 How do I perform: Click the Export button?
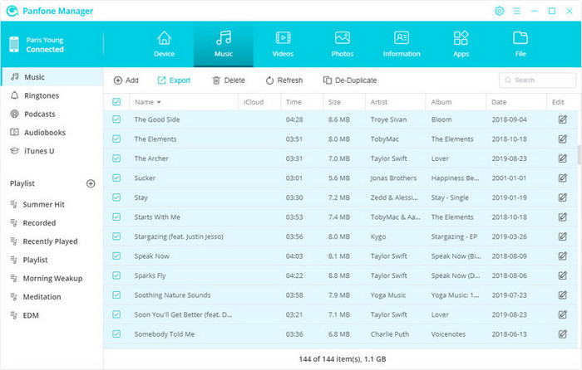click(174, 80)
